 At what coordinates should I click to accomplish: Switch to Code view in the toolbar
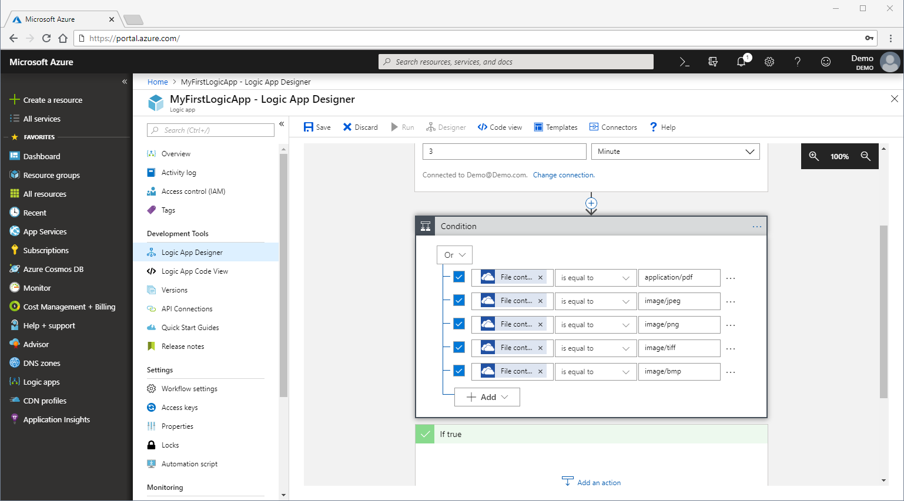point(500,127)
